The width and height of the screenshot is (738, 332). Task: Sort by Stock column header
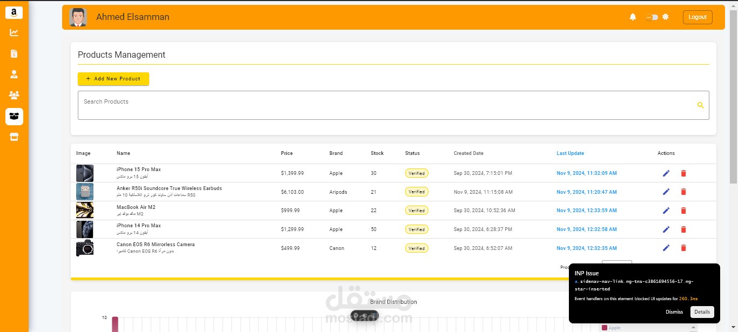click(x=377, y=153)
